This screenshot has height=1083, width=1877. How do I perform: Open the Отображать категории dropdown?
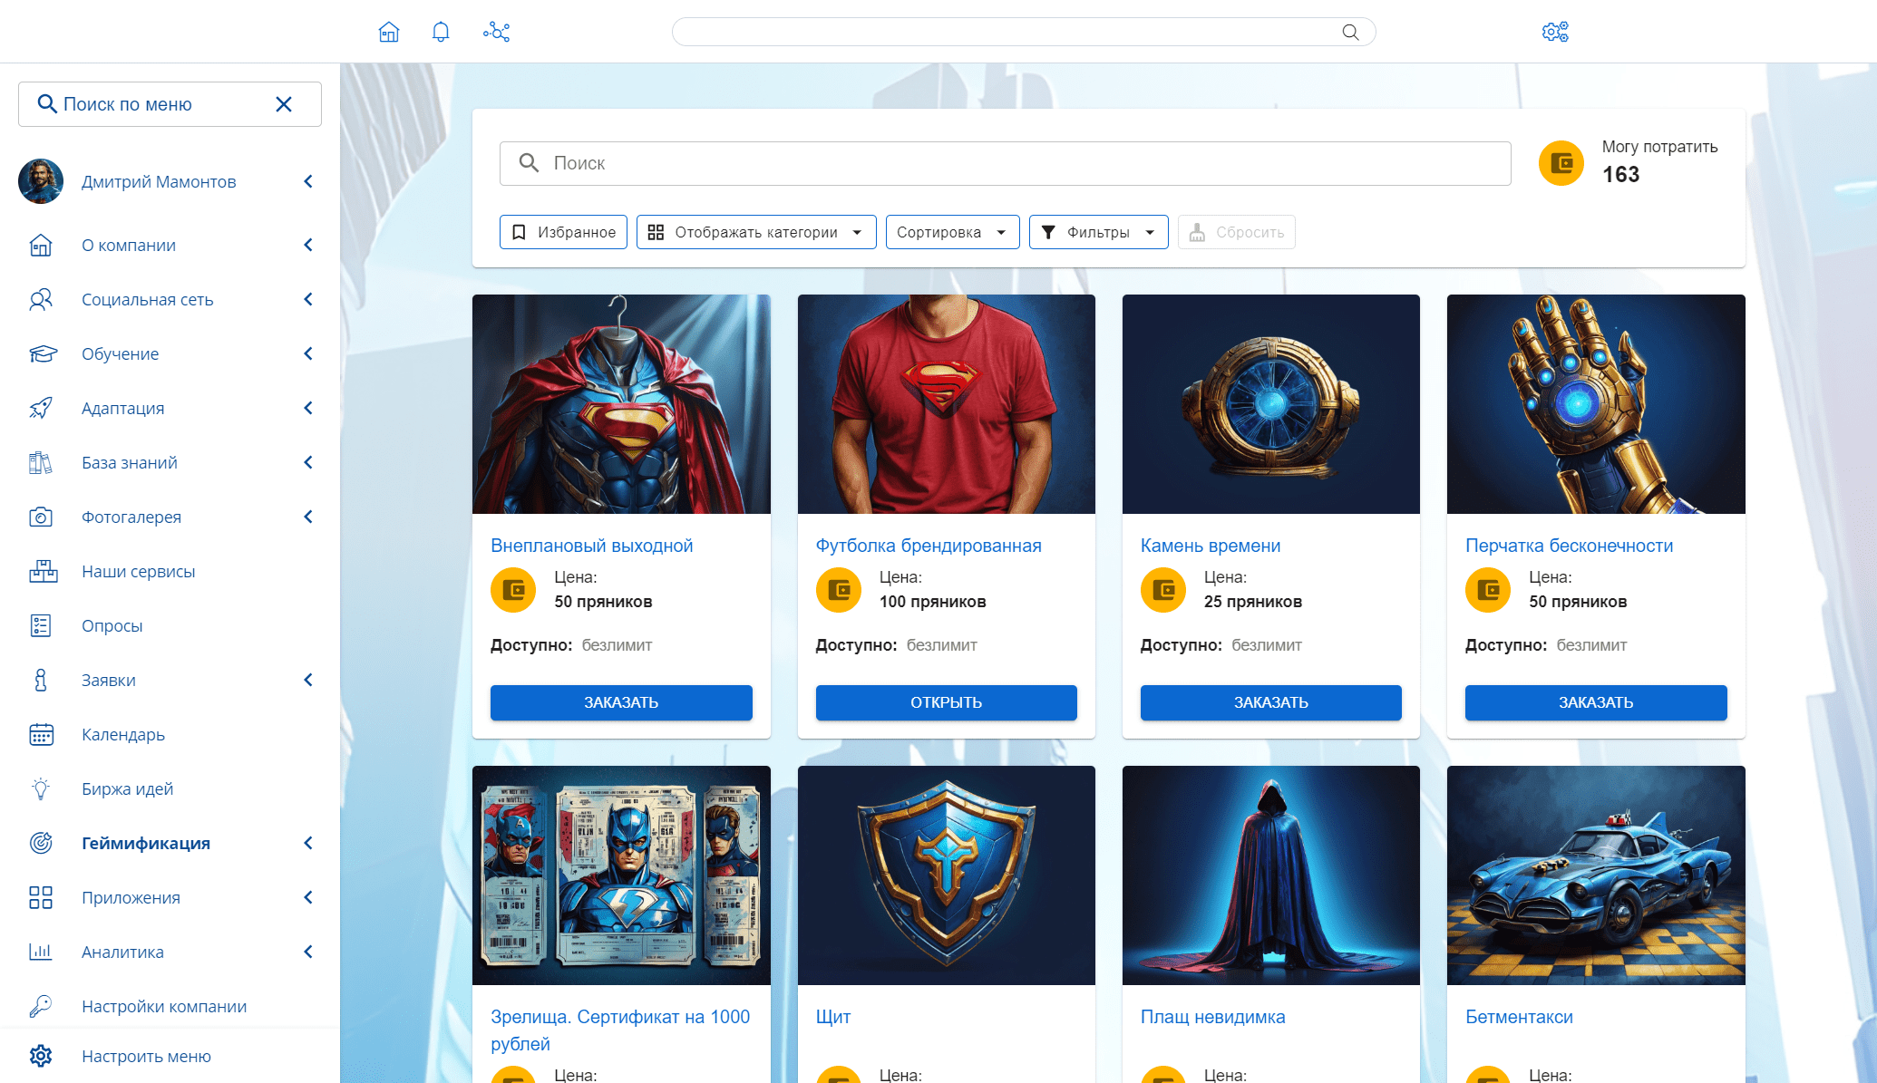click(755, 232)
